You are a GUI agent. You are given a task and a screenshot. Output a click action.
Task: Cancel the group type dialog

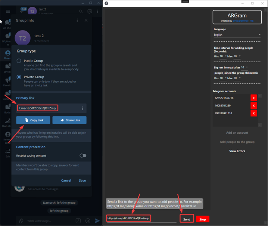[x=66, y=181]
